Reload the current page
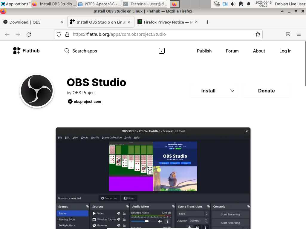 (x=29, y=35)
